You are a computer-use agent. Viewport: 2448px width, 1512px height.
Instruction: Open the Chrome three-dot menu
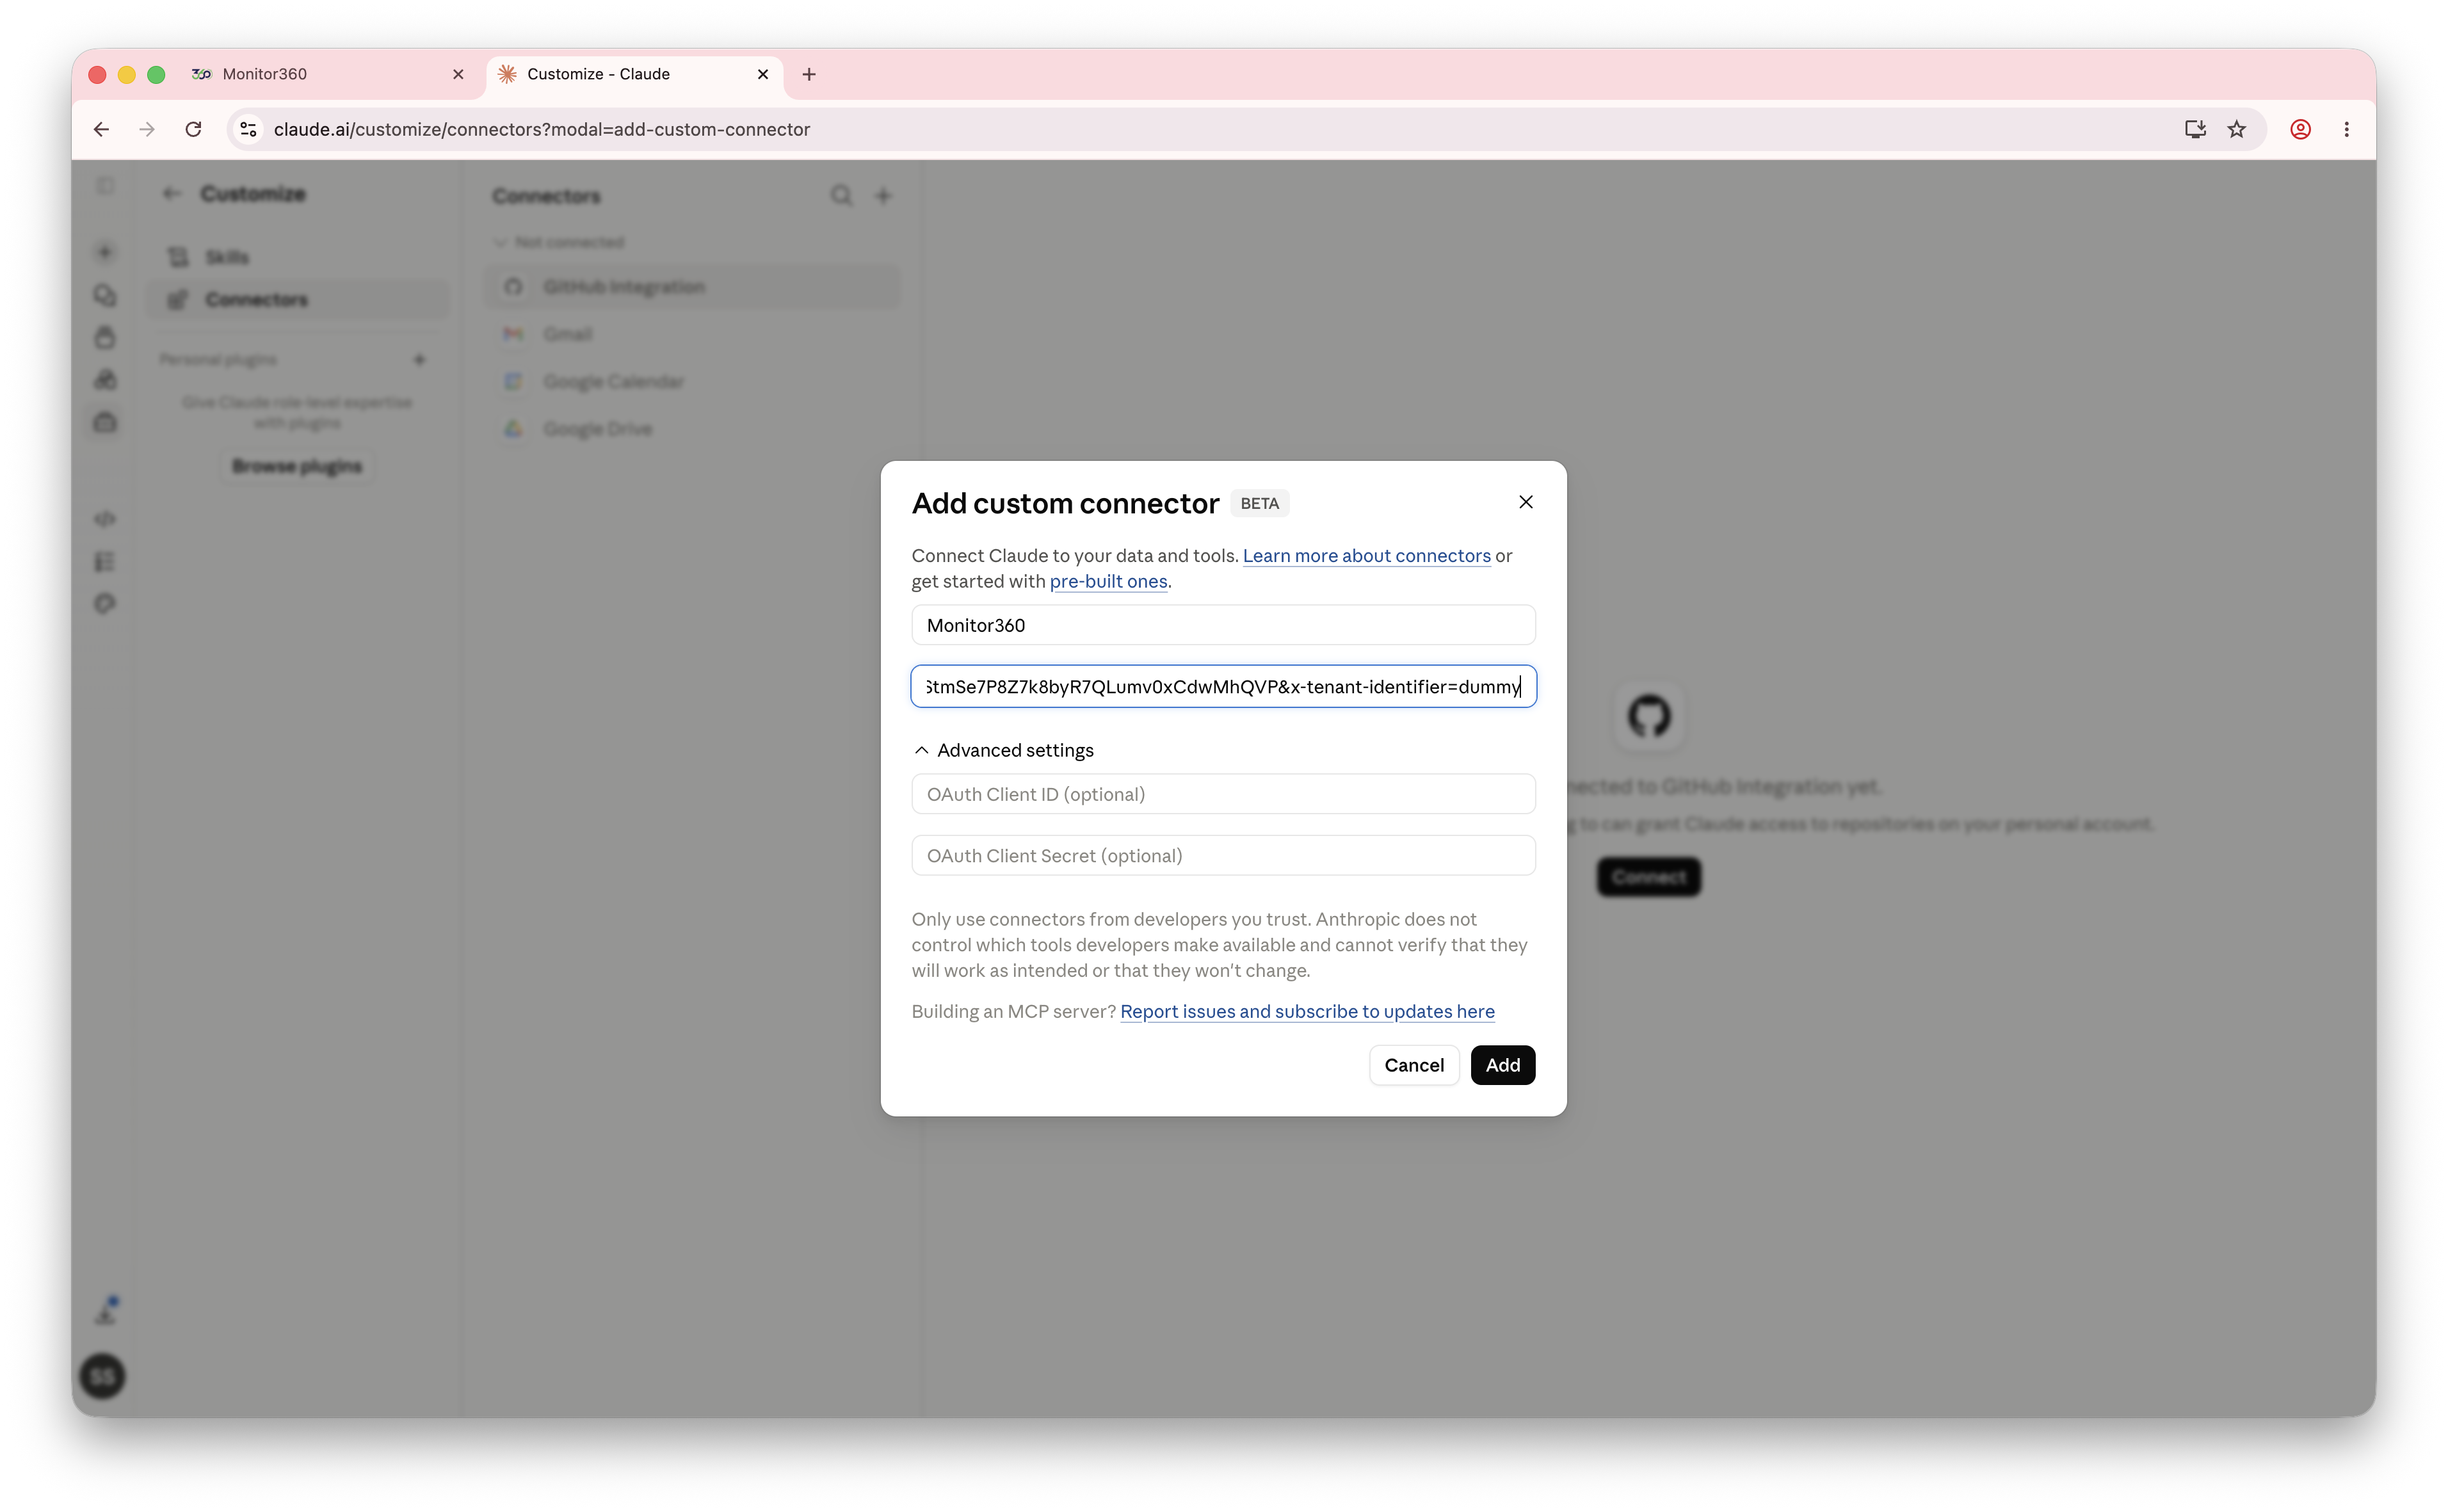tap(2346, 129)
